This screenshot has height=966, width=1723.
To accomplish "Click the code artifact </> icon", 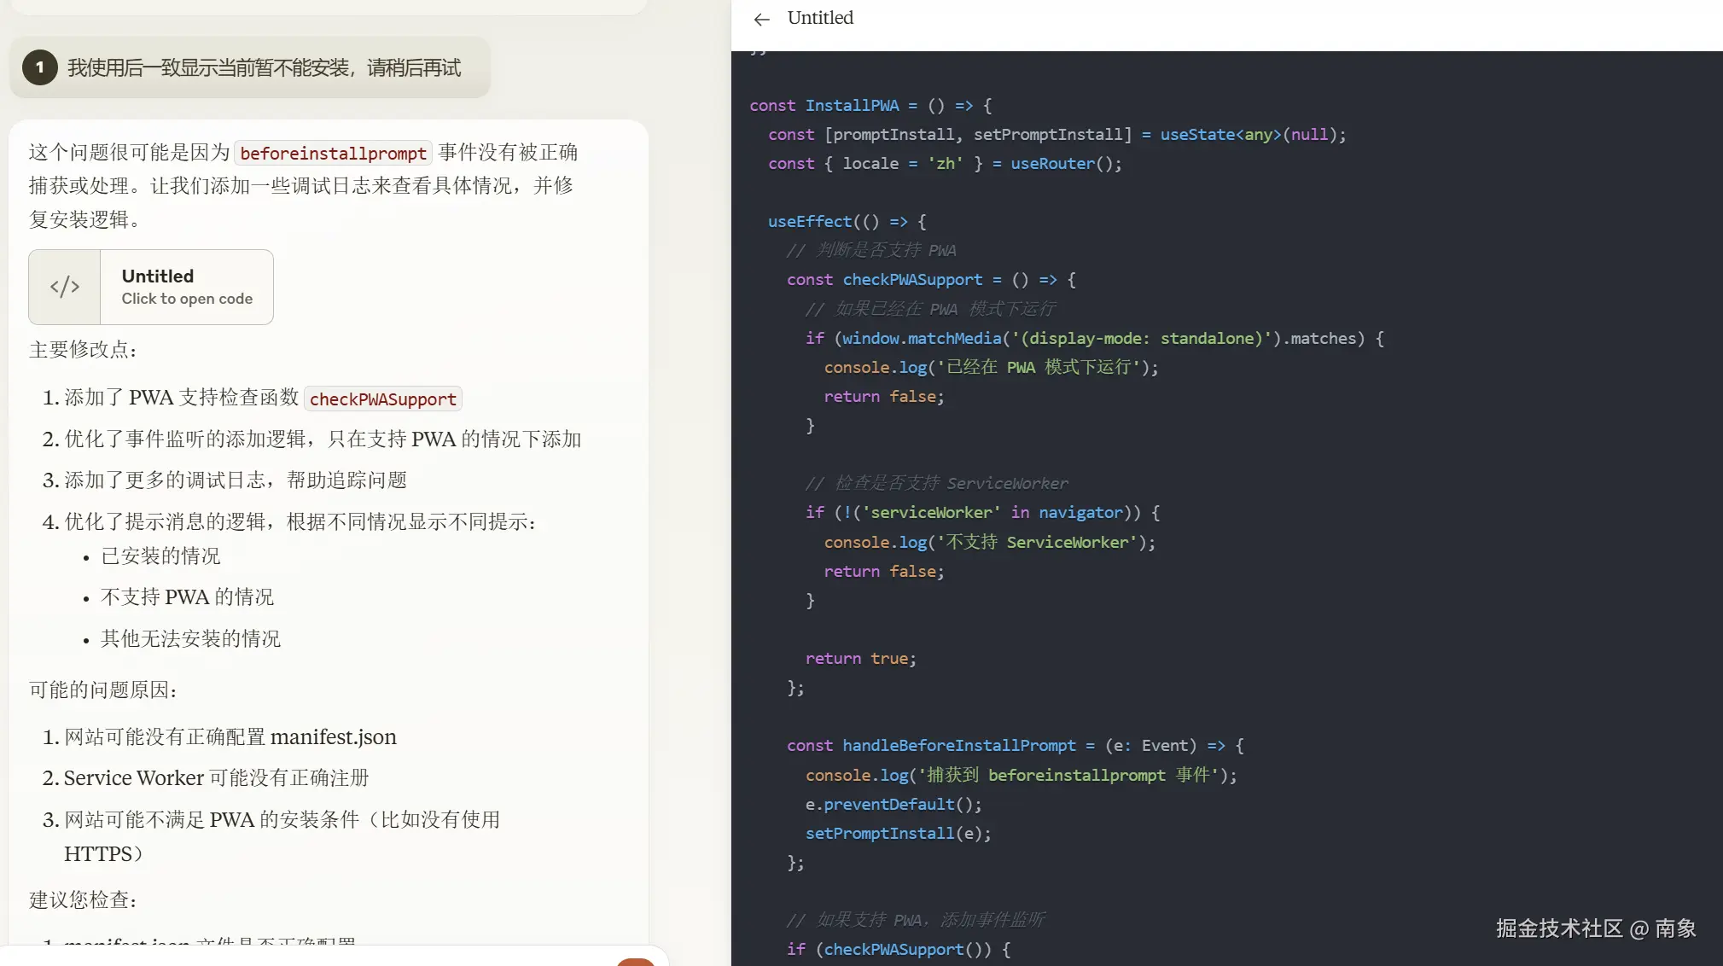I will [64, 287].
